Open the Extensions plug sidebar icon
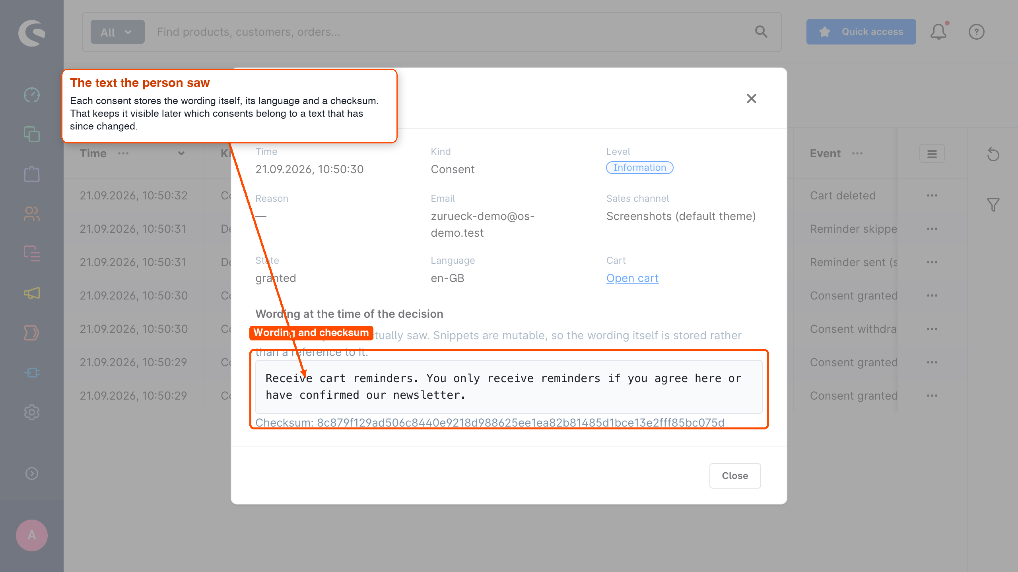Image resolution: width=1018 pixels, height=572 pixels. tap(32, 373)
